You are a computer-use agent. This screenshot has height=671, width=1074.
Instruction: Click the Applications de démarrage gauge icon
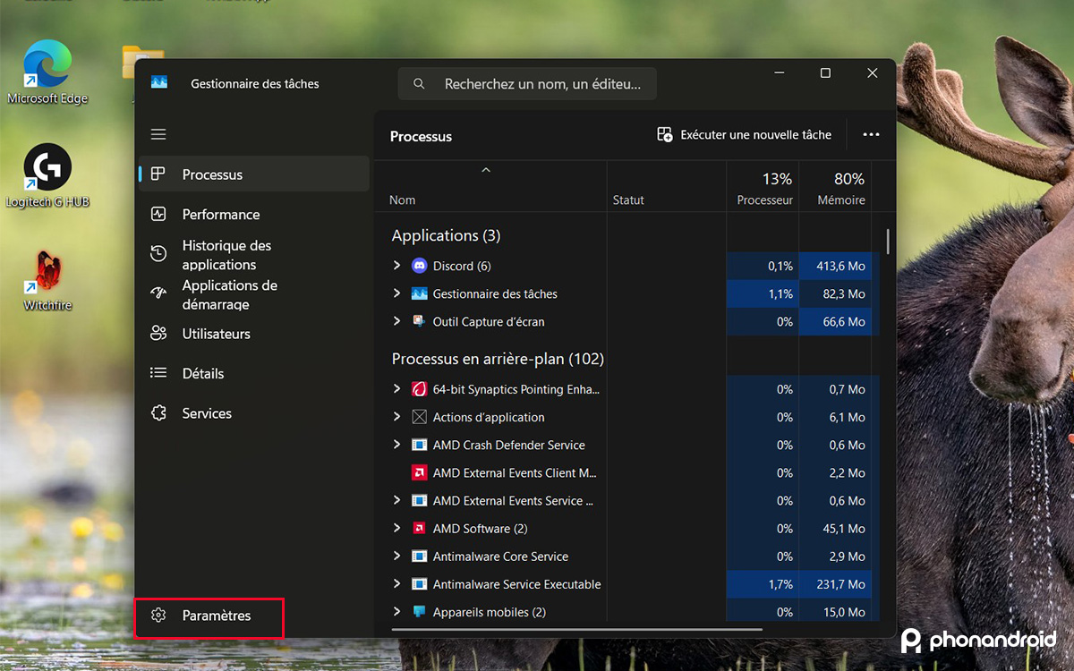click(158, 293)
